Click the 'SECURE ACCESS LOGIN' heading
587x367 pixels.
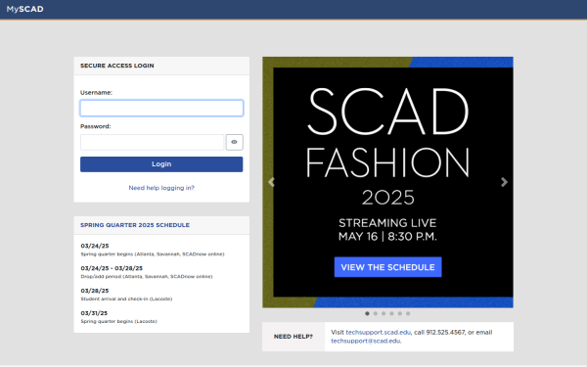point(117,66)
